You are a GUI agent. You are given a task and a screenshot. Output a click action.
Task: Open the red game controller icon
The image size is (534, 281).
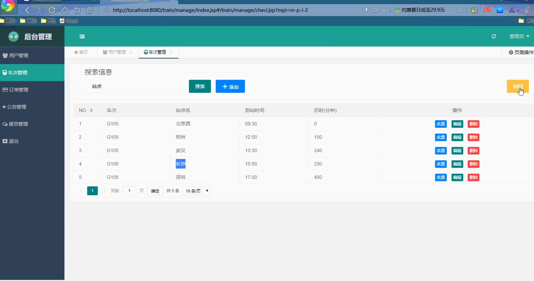[x=487, y=10]
